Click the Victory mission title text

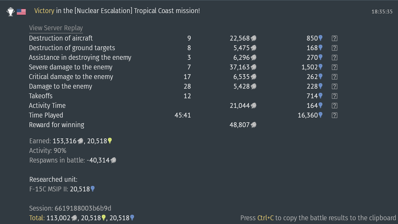tap(117, 11)
